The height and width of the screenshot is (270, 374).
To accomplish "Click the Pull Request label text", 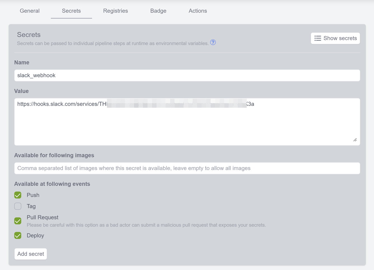I will click(42, 217).
